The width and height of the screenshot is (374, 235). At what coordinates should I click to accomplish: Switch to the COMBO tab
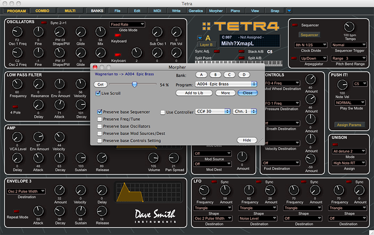(x=43, y=10)
